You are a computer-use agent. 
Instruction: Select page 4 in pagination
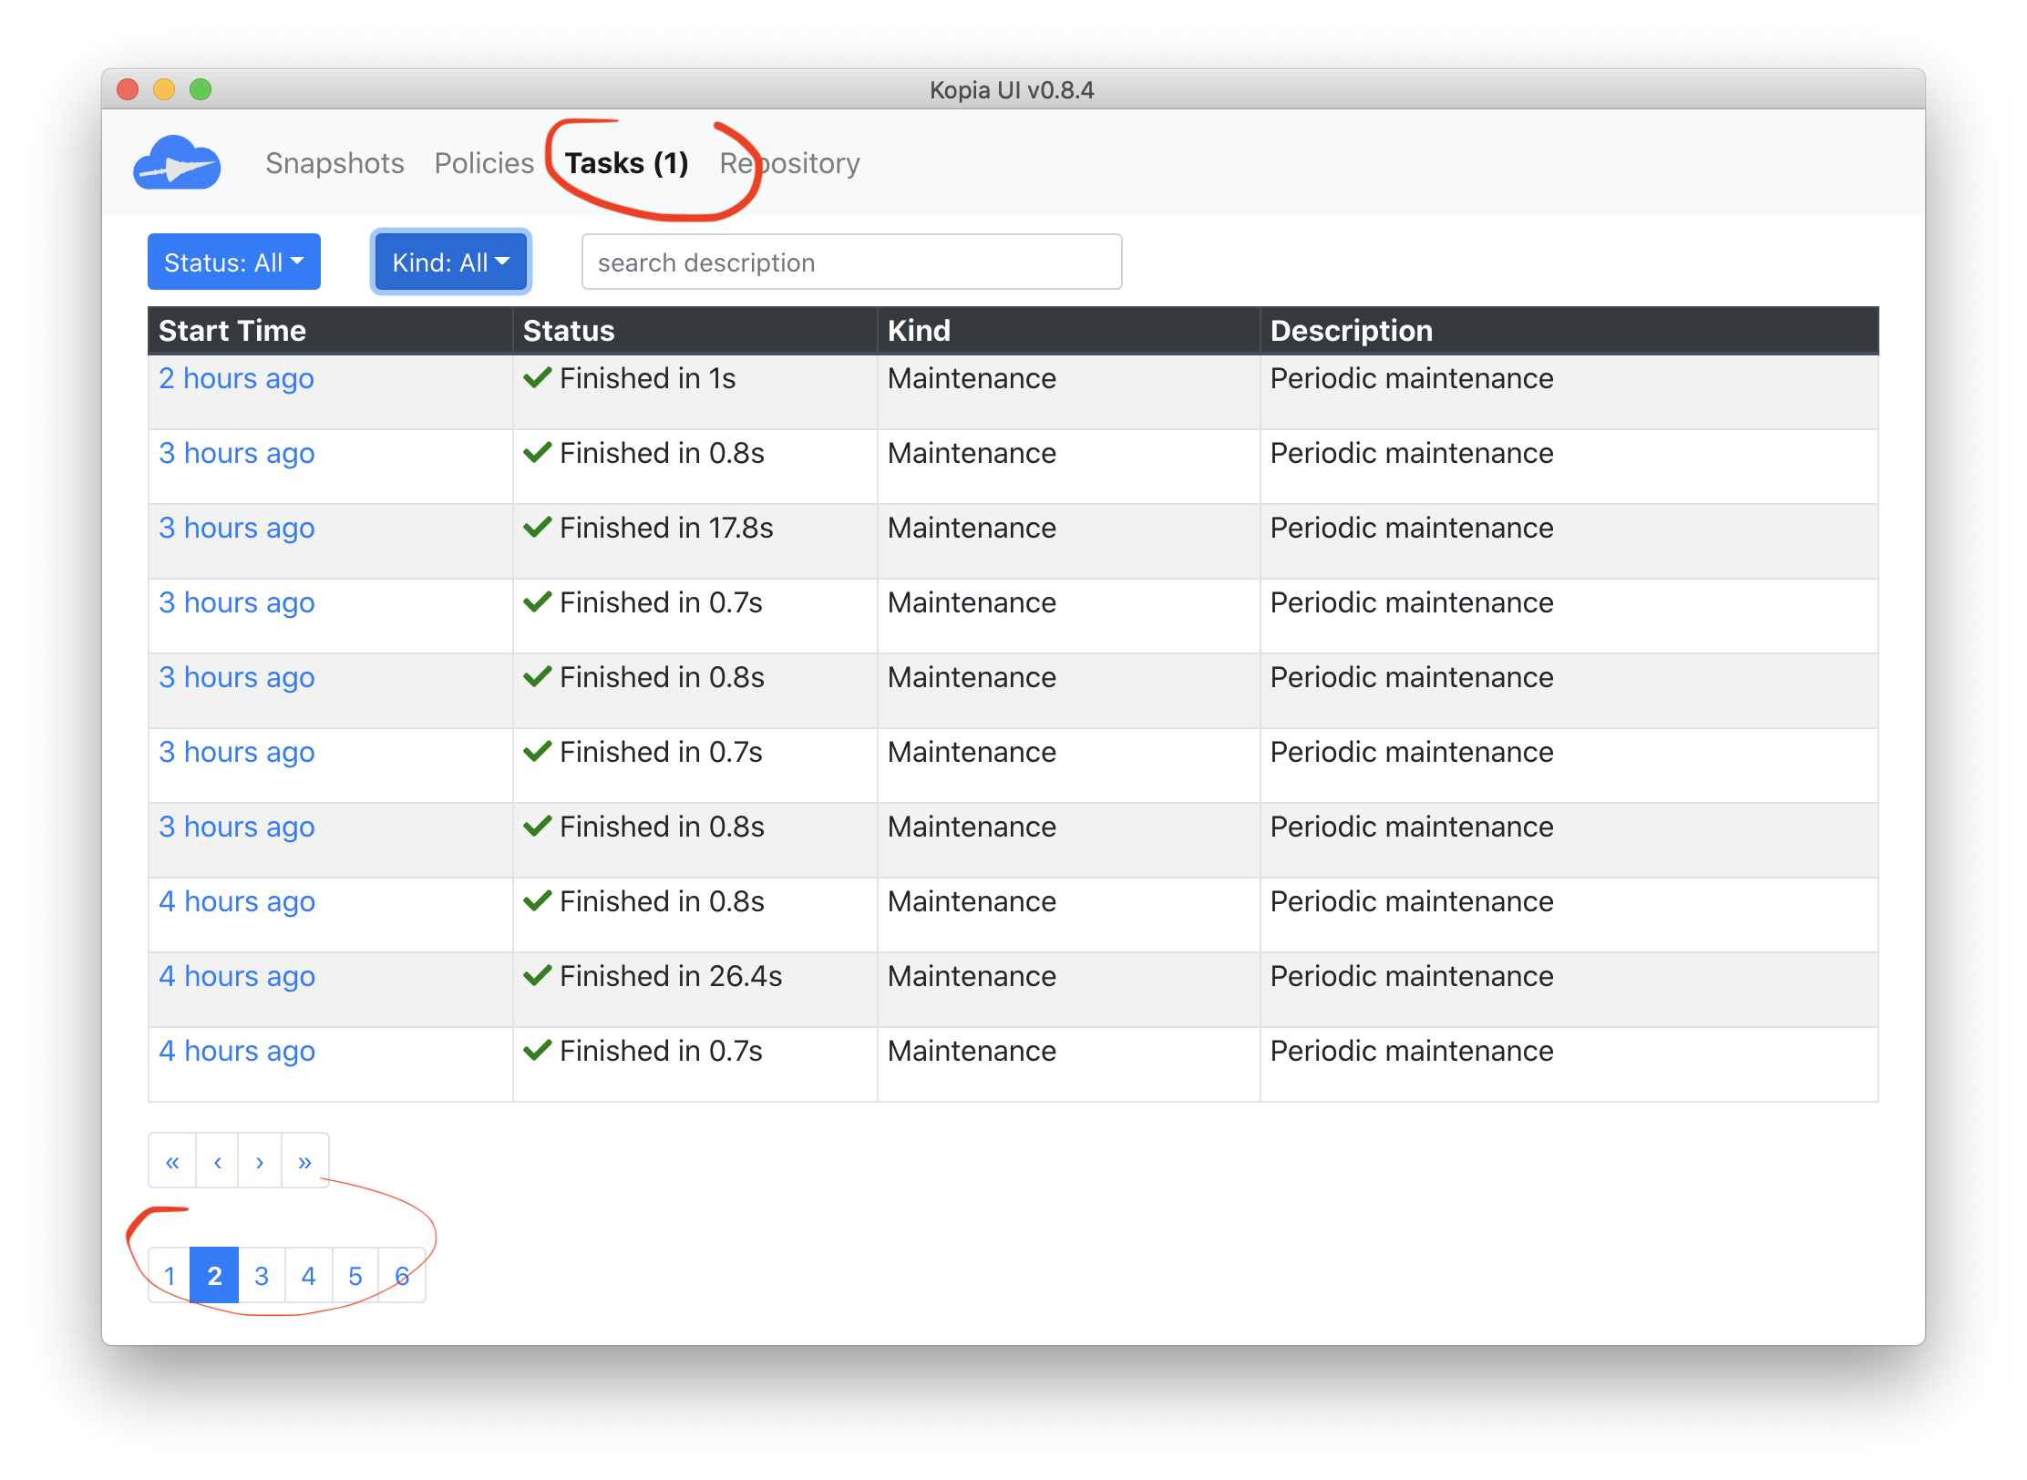coord(308,1276)
